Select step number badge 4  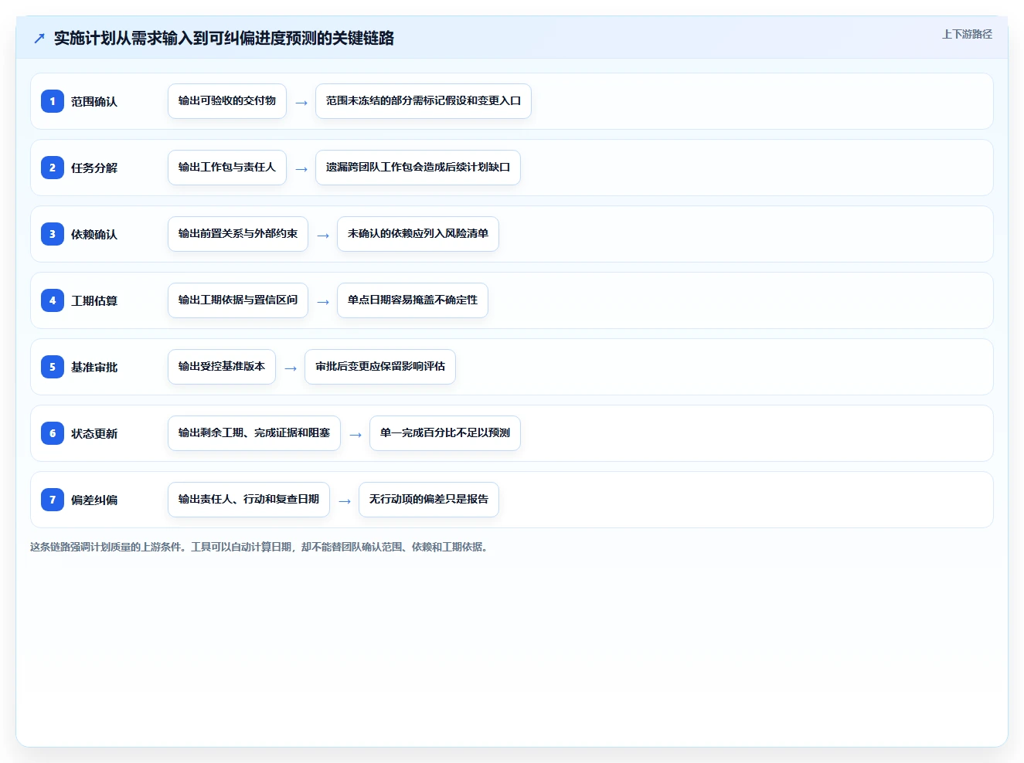tap(53, 300)
